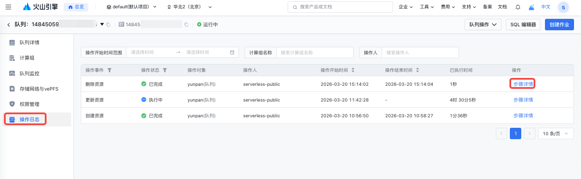Viewport: 581px width, 179px height.
Task: Open the hamburger navigation menu
Action: pos(8,7)
